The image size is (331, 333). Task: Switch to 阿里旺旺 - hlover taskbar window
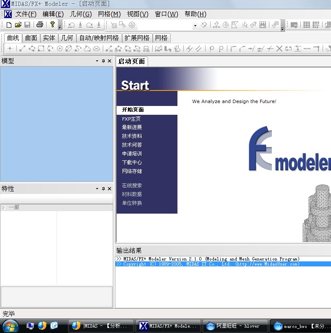[235, 326]
